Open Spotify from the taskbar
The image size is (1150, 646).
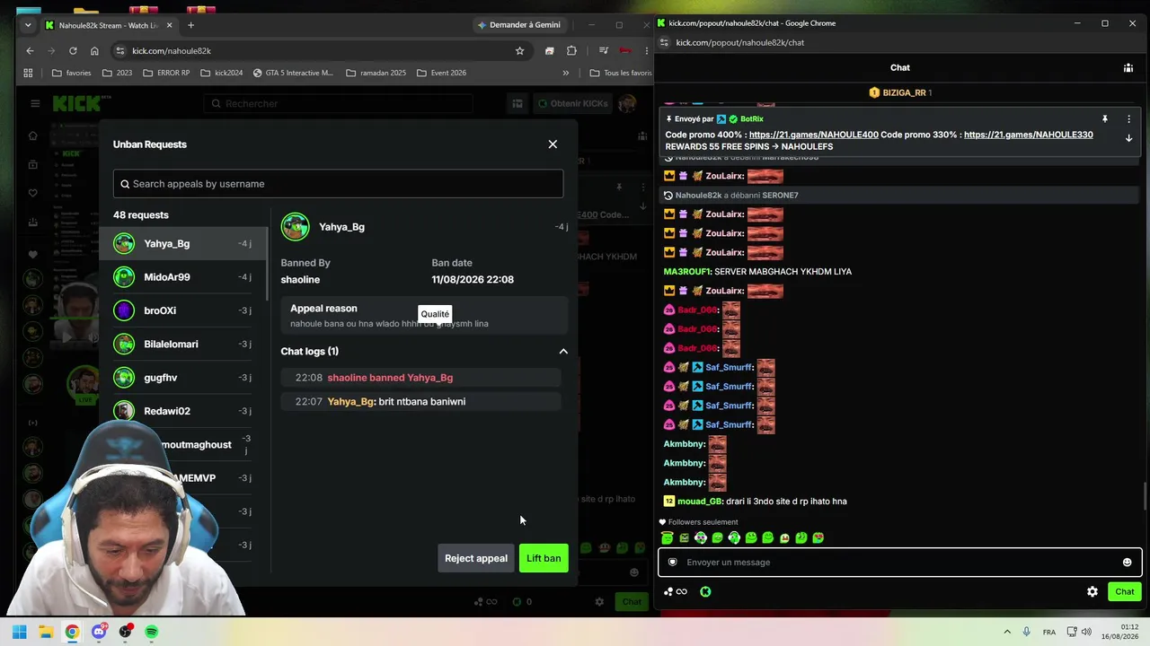click(x=152, y=633)
